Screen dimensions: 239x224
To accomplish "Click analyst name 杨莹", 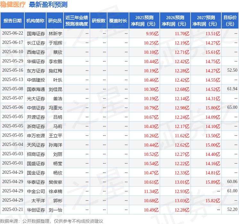I will tap(58, 163).
